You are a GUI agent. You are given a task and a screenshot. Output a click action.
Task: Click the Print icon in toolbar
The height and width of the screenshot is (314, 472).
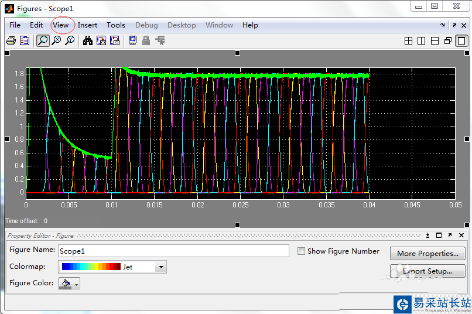pos(11,40)
